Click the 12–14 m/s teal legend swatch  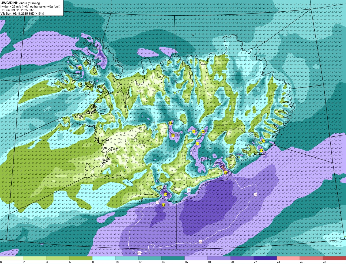pyautogui.click(x=150, y=258)
